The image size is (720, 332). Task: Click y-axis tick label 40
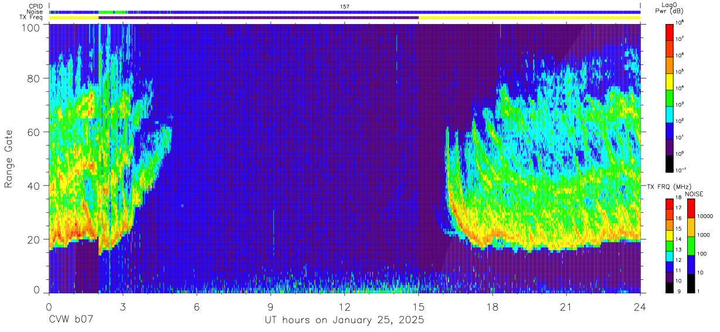point(35,186)
